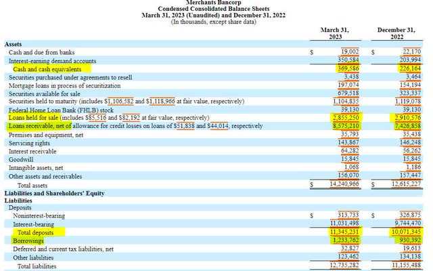The width and height of the screenshot is (433, 271).
Task: Click the highlighted Loans held for sale label
Action: (33, 118)
